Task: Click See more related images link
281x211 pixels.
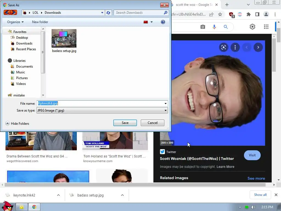Action: pos(256,178)
